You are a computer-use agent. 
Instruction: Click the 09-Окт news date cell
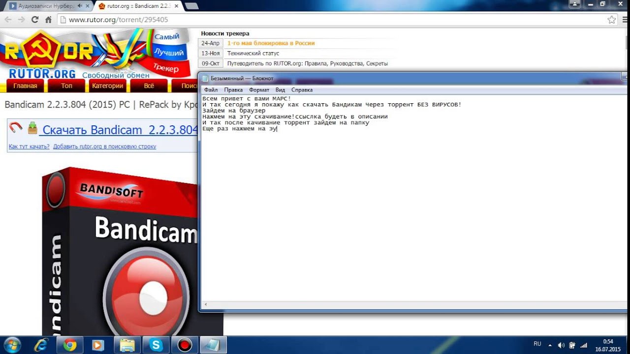click(211, 63)
